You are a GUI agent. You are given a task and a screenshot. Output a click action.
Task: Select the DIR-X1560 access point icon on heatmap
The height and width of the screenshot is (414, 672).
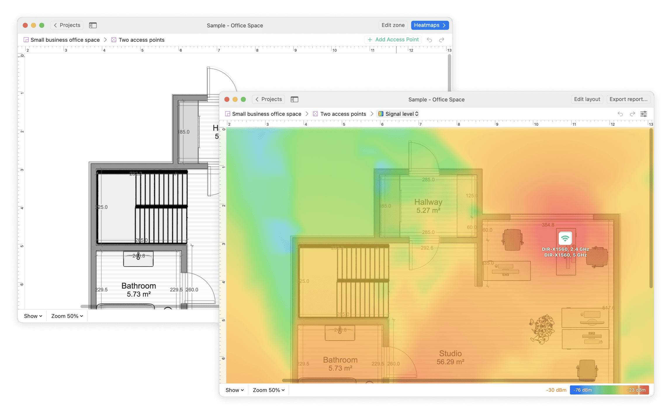pos(565,238)
